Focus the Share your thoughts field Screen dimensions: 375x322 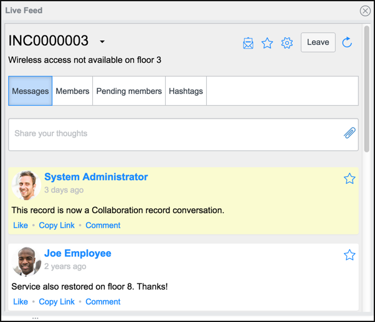coord(183,135)
